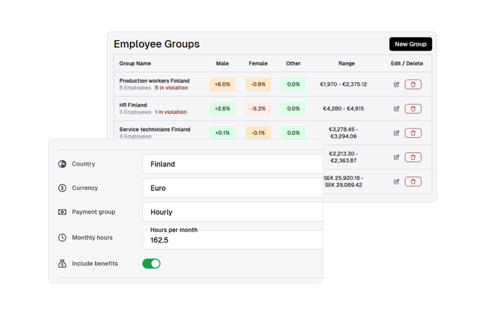Image resolution: width=486 pixels, height=315 pixels.
Task: Open the Currency dropdown showing Euro
Action: pyautogui.click(x=233, y=188)
